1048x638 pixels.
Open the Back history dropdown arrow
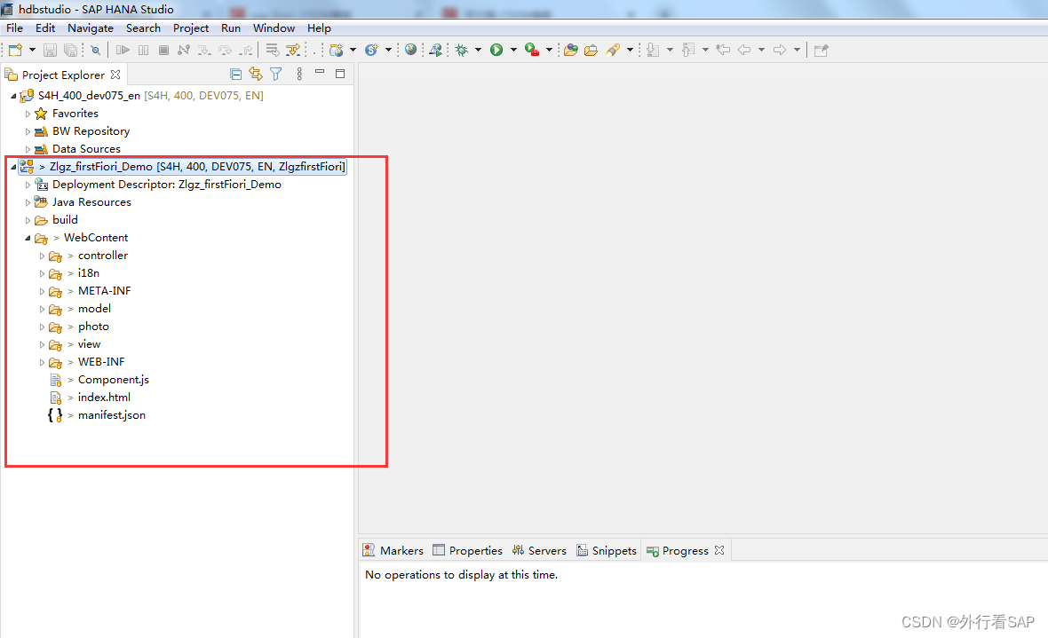(x=761, y=50)
